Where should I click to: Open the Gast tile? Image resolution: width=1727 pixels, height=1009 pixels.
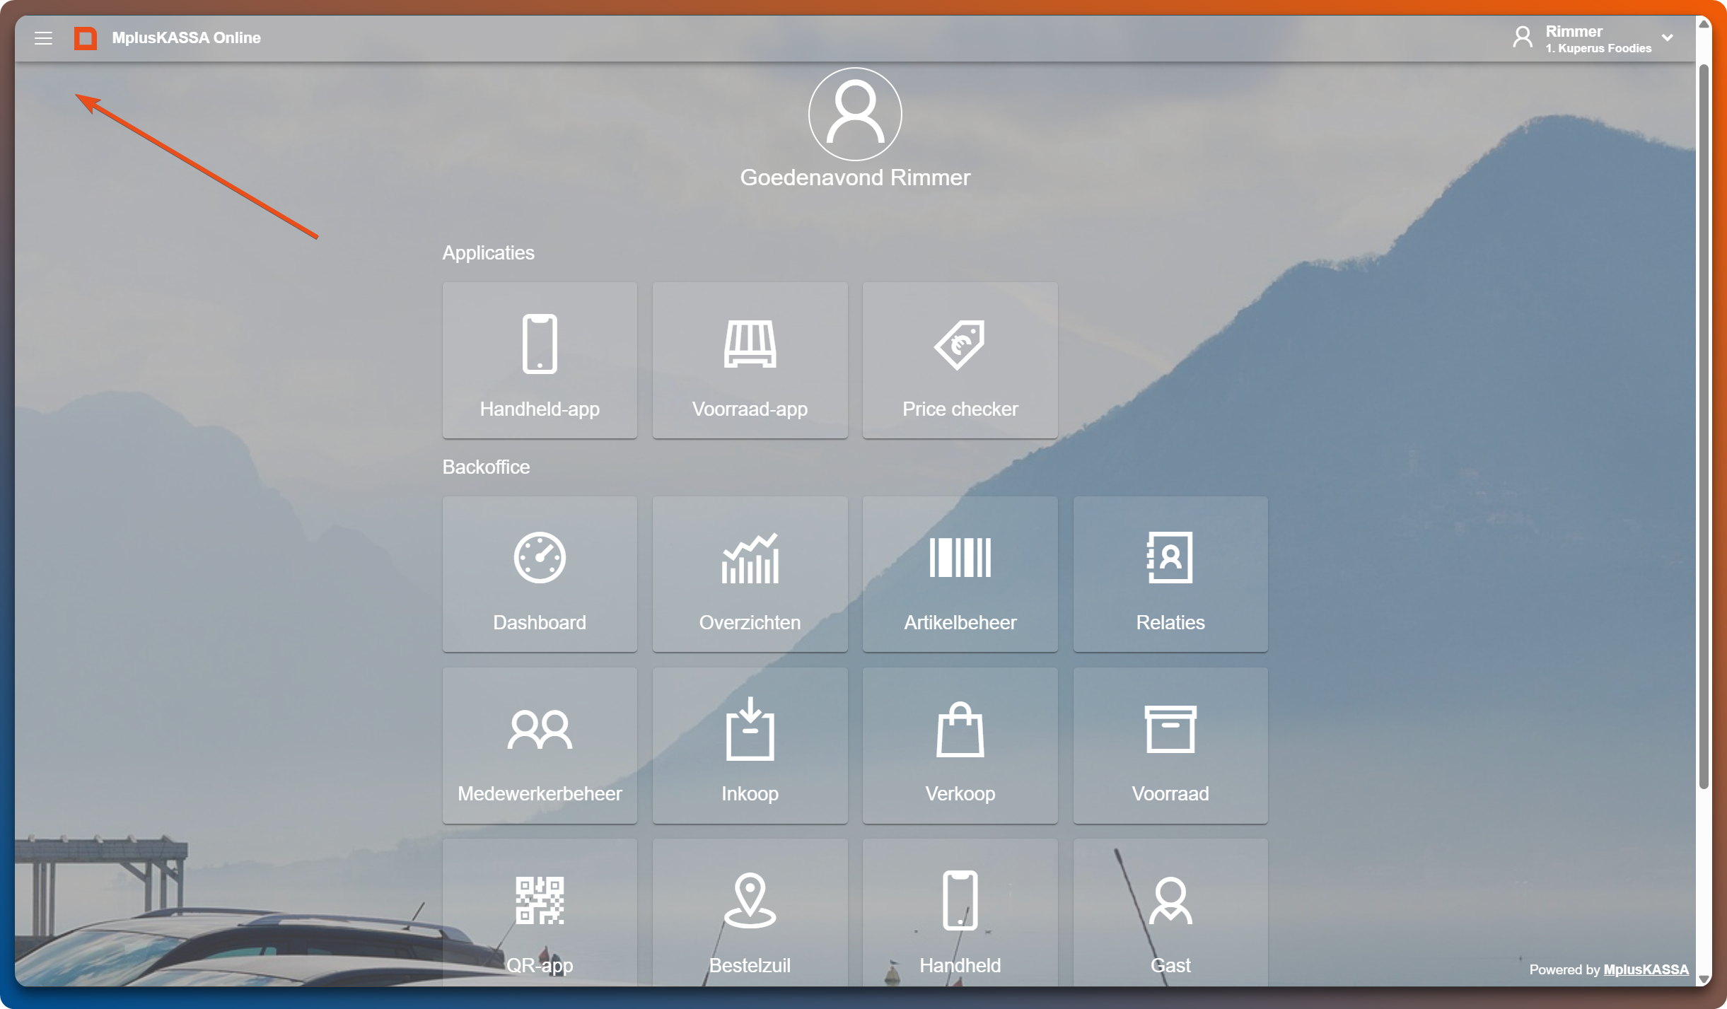coord(1170,914)
